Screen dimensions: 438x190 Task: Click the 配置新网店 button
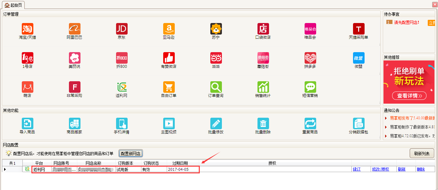[x=131, y=154]
